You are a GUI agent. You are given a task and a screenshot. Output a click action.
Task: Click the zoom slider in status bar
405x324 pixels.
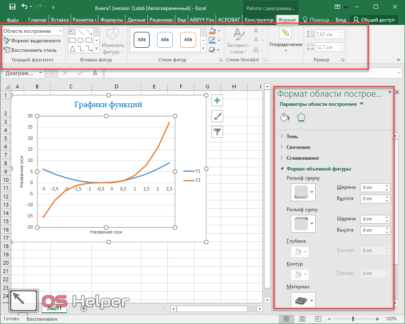point(353,319)
